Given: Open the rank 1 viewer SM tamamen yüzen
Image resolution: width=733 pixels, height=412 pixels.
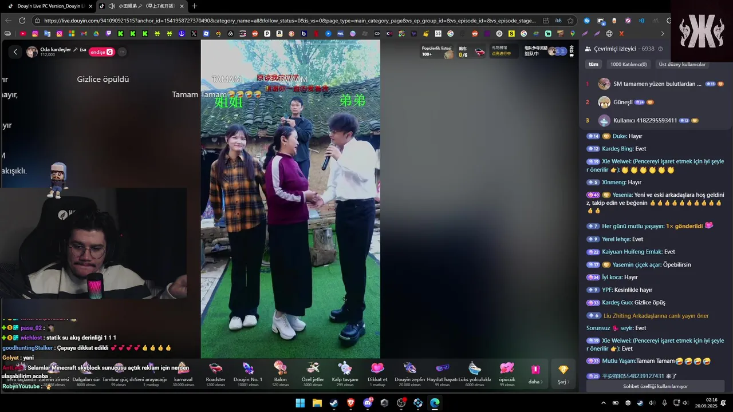Looking at the screenshot, I should pyautogui.click(x=655, y=84).
